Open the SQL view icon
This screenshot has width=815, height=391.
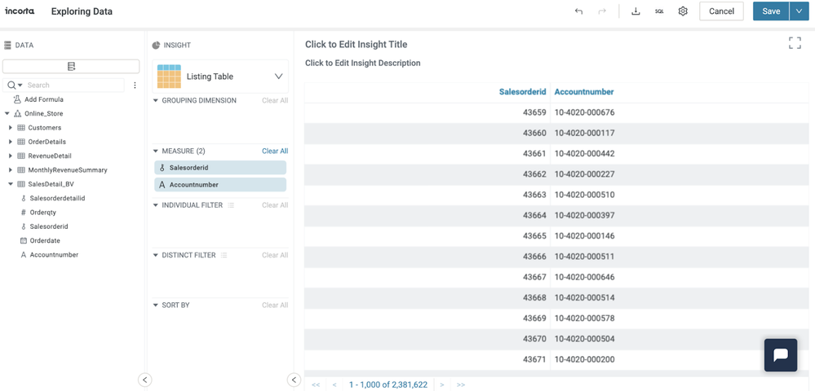tap(659, 11)
